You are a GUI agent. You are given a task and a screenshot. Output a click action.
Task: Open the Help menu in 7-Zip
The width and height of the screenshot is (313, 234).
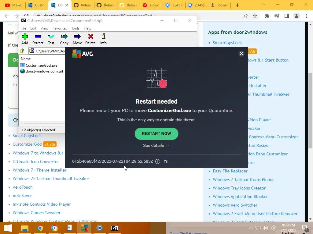(87, 28)
